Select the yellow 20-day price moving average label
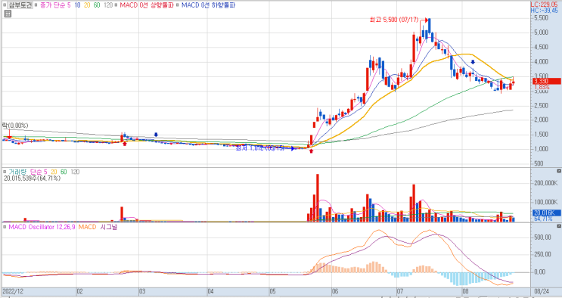The image size is (562, 298). click(87, 5)
